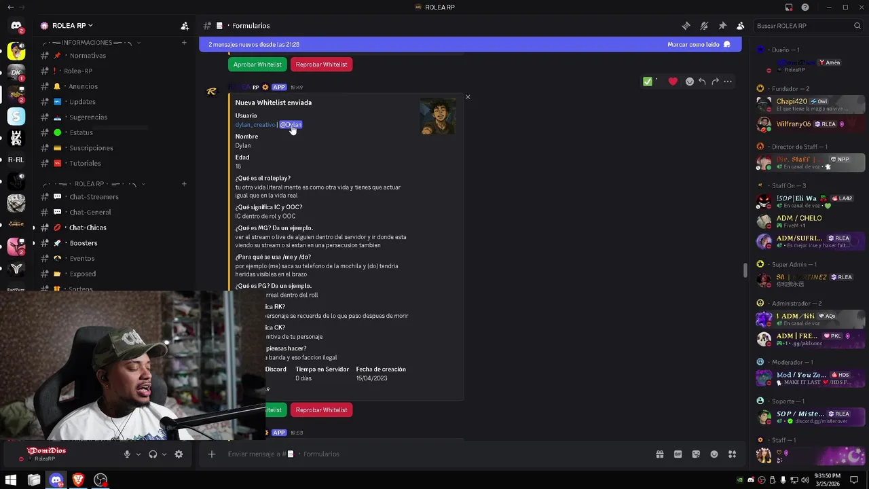The image size is (869, 489).
Task: Open the GIF picker
Action: tap(678, 454)
